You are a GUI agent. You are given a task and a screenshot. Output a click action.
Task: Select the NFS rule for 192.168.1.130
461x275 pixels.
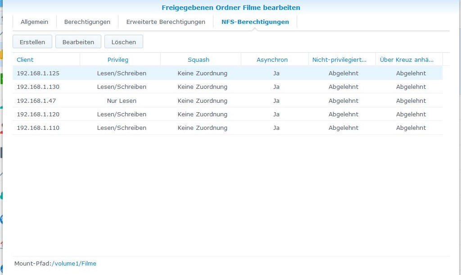(x=38, y=87)
